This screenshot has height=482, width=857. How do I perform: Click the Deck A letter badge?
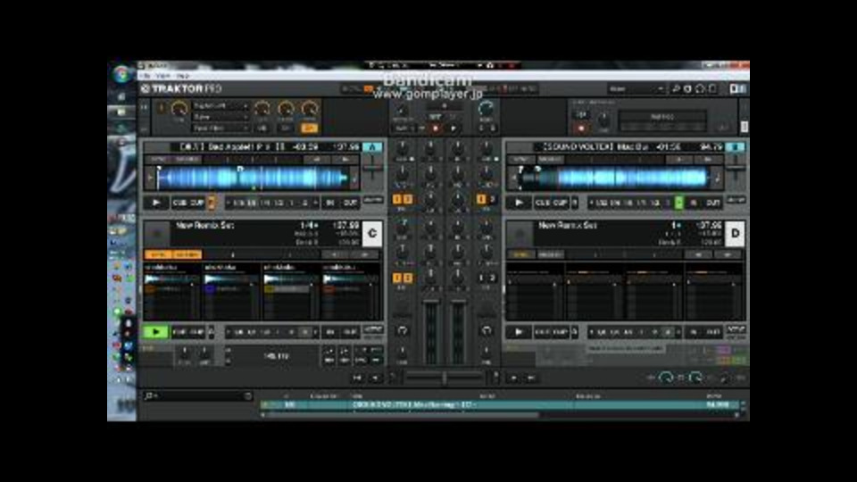point(372,147)
